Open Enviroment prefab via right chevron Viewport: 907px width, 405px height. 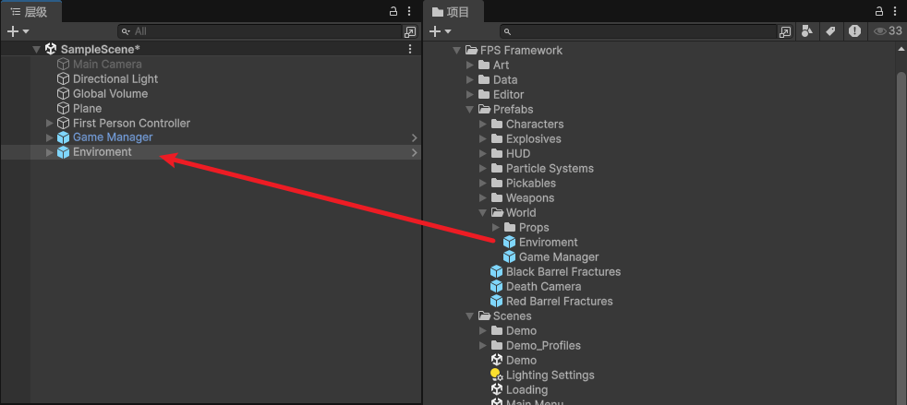(x=414, y=152)
